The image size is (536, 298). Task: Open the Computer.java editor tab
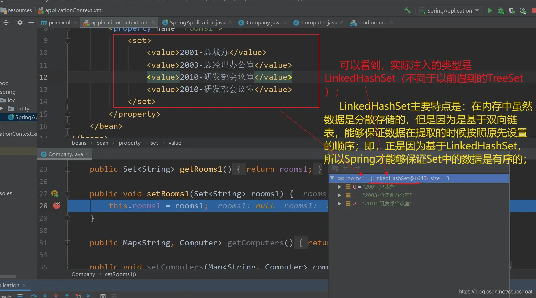tap(319, 22)
